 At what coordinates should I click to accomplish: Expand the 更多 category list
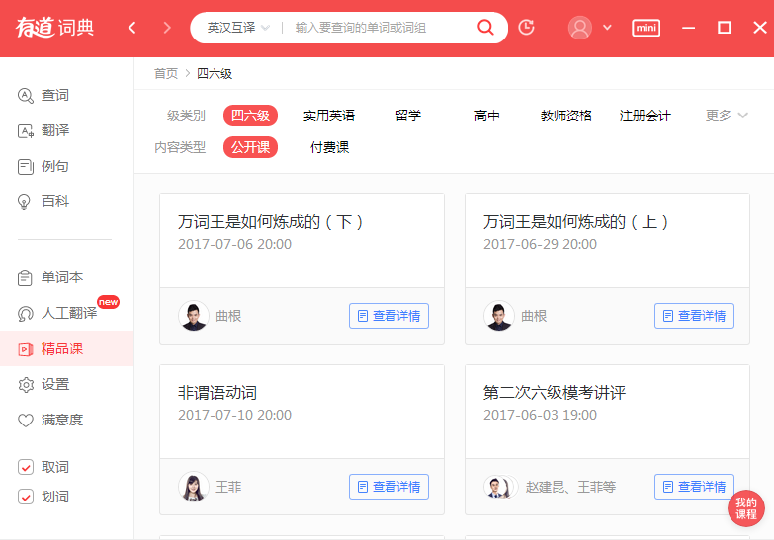coord(727,116)
